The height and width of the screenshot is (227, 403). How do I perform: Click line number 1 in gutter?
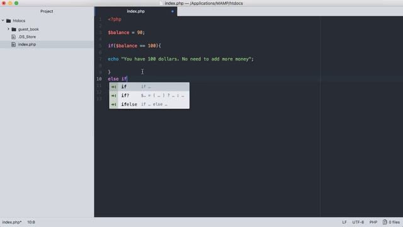coord(101,20)
